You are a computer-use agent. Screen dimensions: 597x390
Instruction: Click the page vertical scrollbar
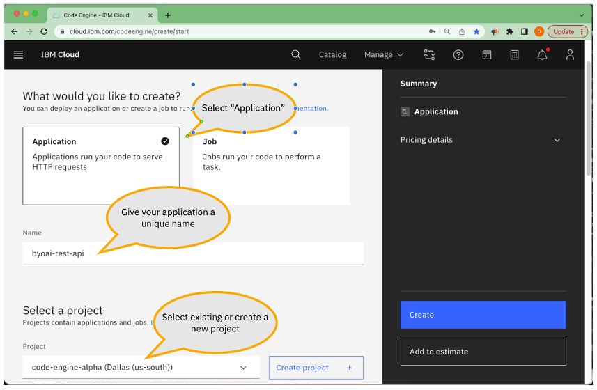point(589,118)
